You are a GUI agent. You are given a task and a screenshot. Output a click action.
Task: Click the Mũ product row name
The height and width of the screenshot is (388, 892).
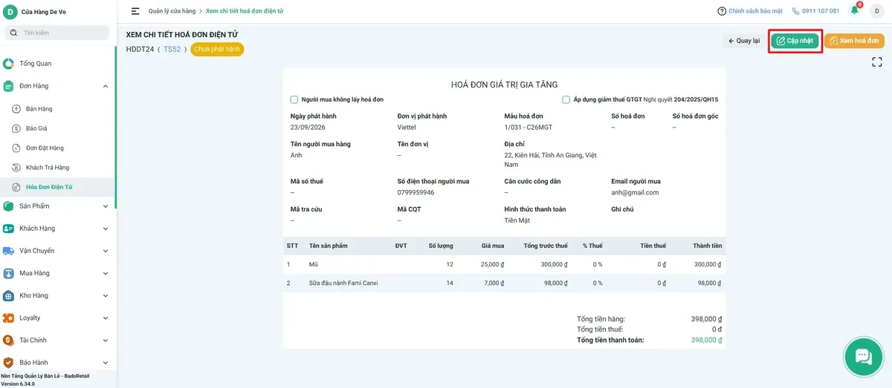[x=314, y=264]
